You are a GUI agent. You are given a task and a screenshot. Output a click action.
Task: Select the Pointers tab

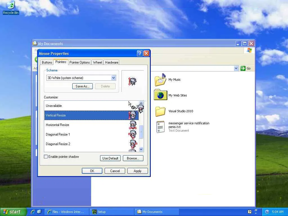point(61,62)
